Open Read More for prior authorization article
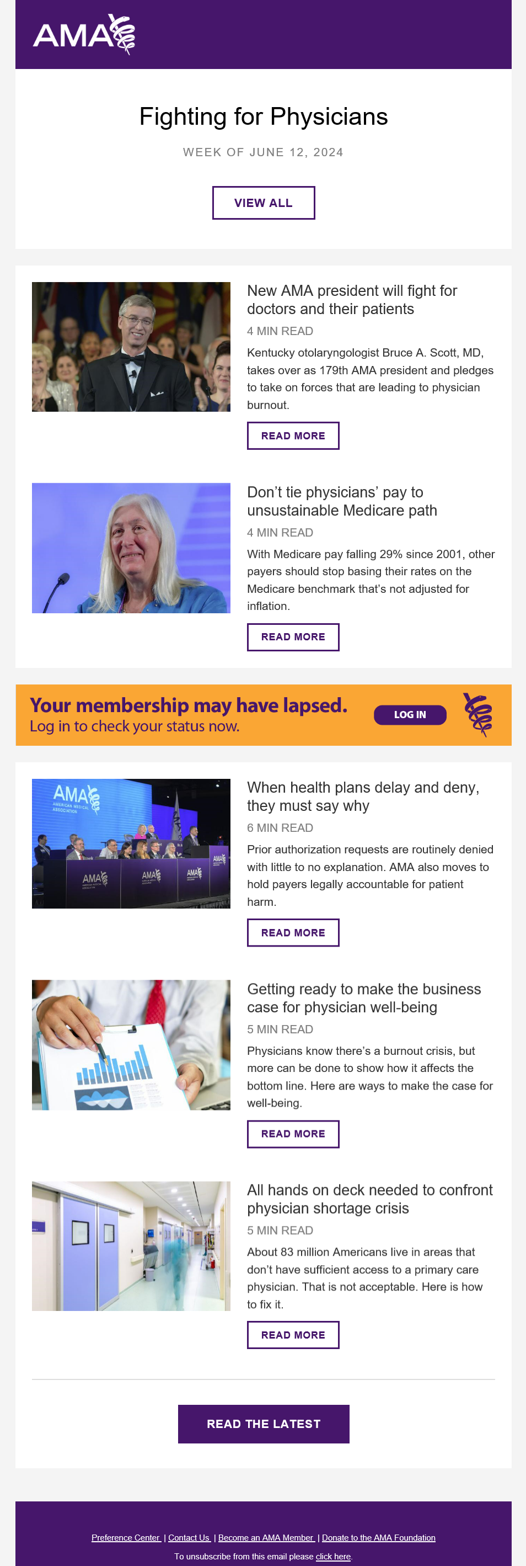The width and height of the screenshot is (526, 1566). tap(293, 932)
